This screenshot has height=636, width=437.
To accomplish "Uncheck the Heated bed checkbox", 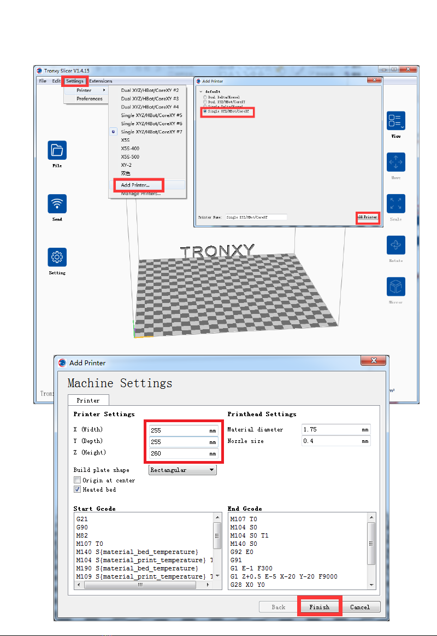I will 78,489.
